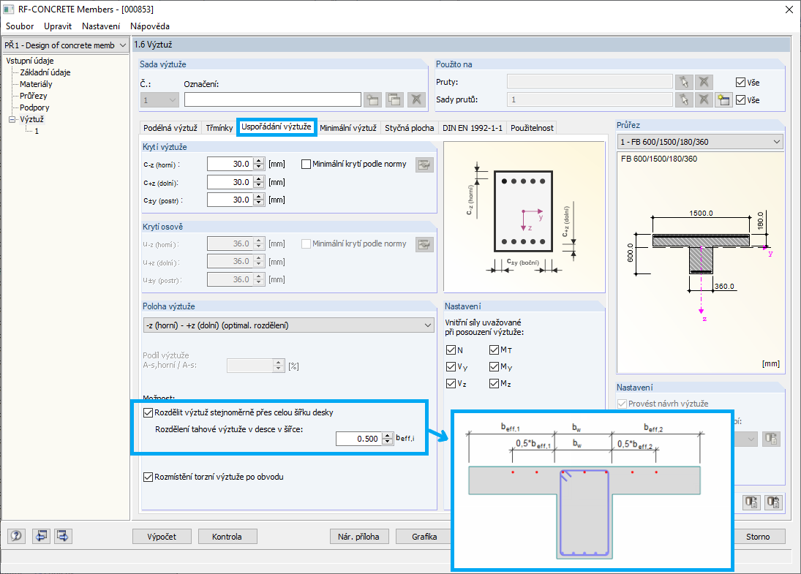The height and width of the screenshot is (574, 801).
Task: Click the right icon under the cross-section panel
Action: click(x=773, y=502)
